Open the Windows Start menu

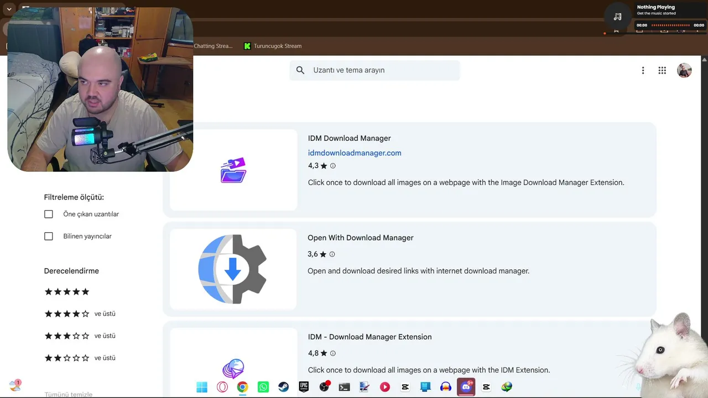tap(202, 387)
